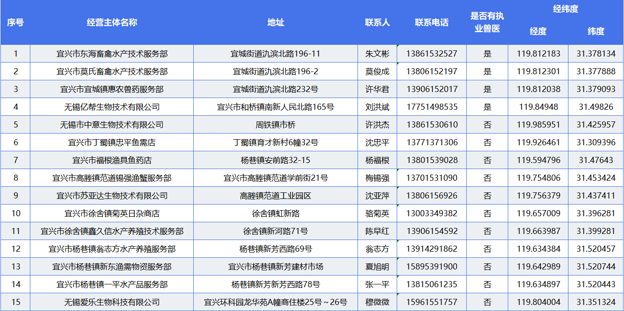Select contact name 梅锡强
Viewport: 624px width, 311px height.
(x=377, y=178)
